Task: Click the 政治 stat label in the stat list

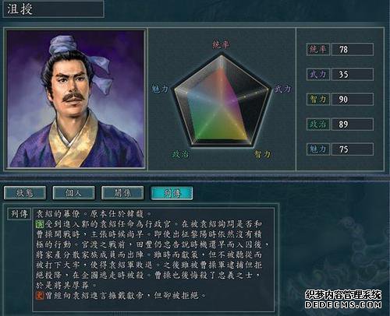Action: click(x=318, y=124)
